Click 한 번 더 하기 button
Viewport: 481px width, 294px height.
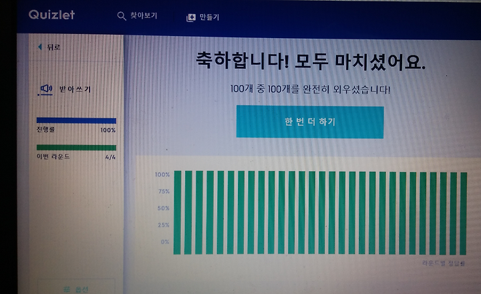[310, 122]
